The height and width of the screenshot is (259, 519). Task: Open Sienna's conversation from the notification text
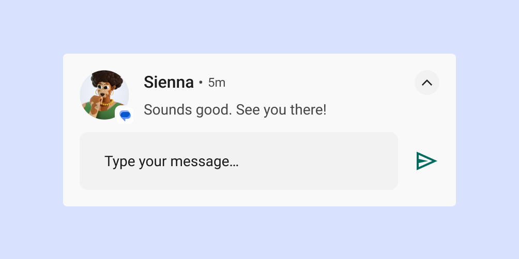tap(235, 110)
